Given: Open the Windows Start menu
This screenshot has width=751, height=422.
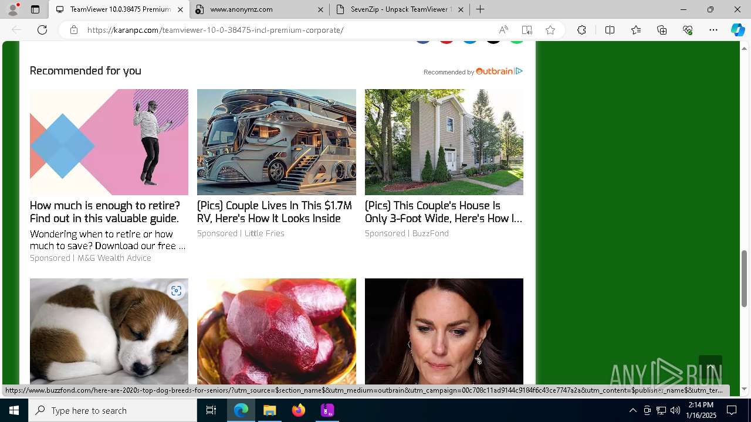Looking at the screenshot, I should pos(14,410).
